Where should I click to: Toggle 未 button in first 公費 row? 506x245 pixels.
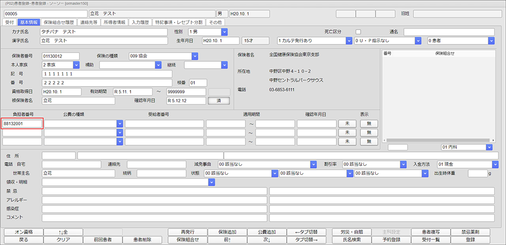point(348,124)
